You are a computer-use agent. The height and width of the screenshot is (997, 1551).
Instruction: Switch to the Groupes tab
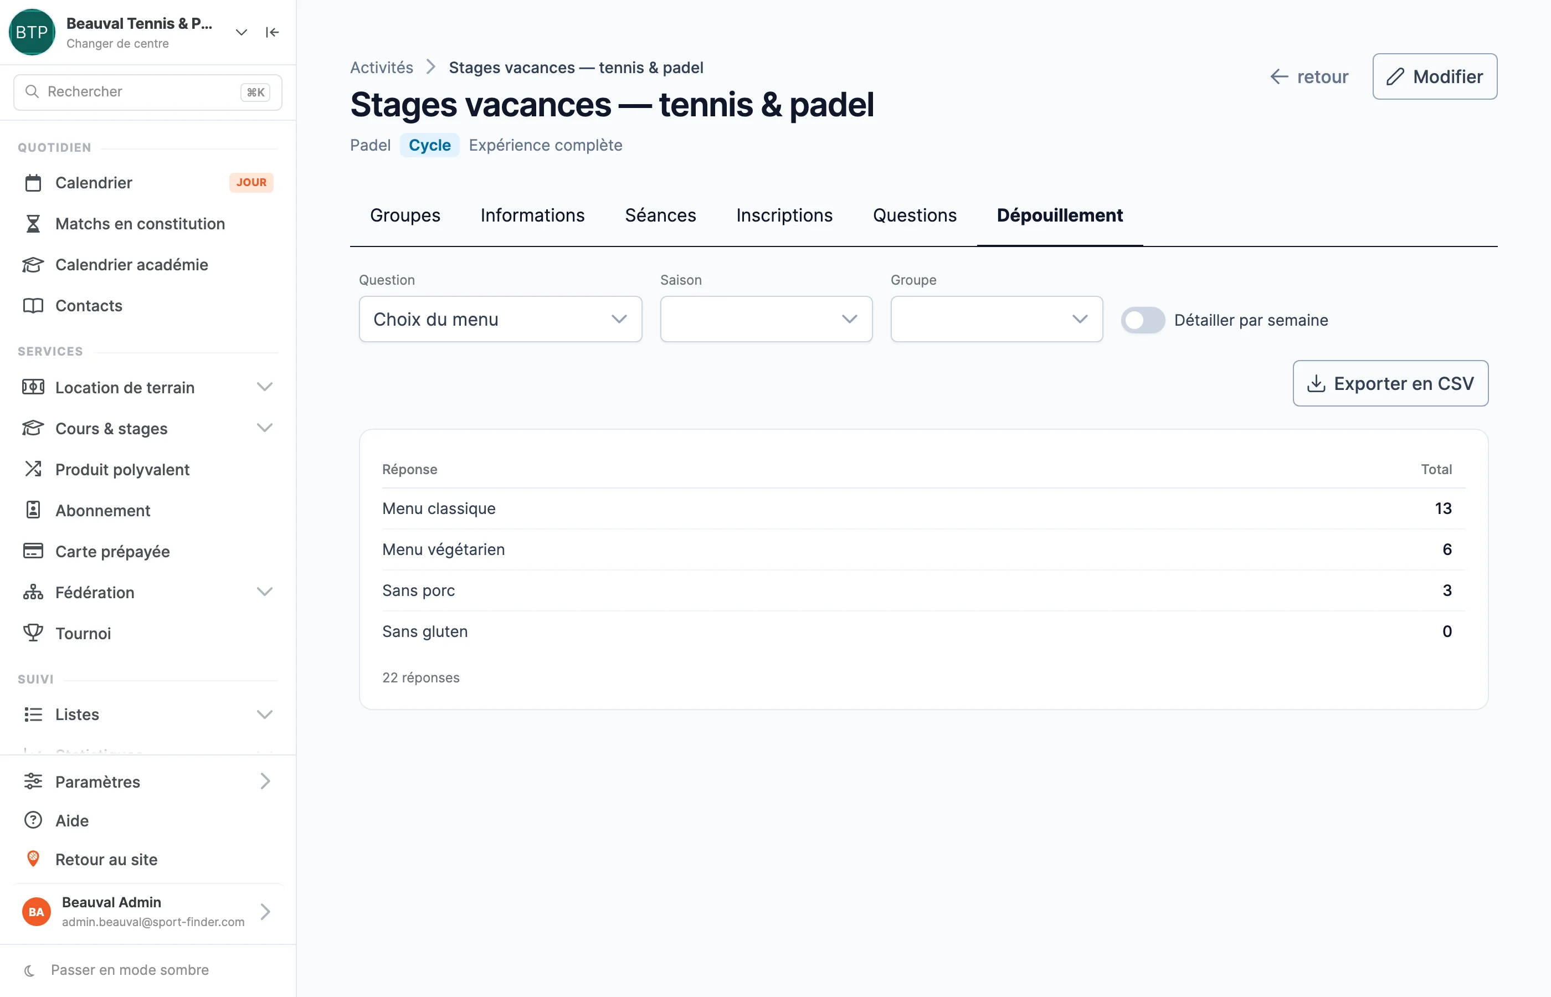(x=405, y=215)
